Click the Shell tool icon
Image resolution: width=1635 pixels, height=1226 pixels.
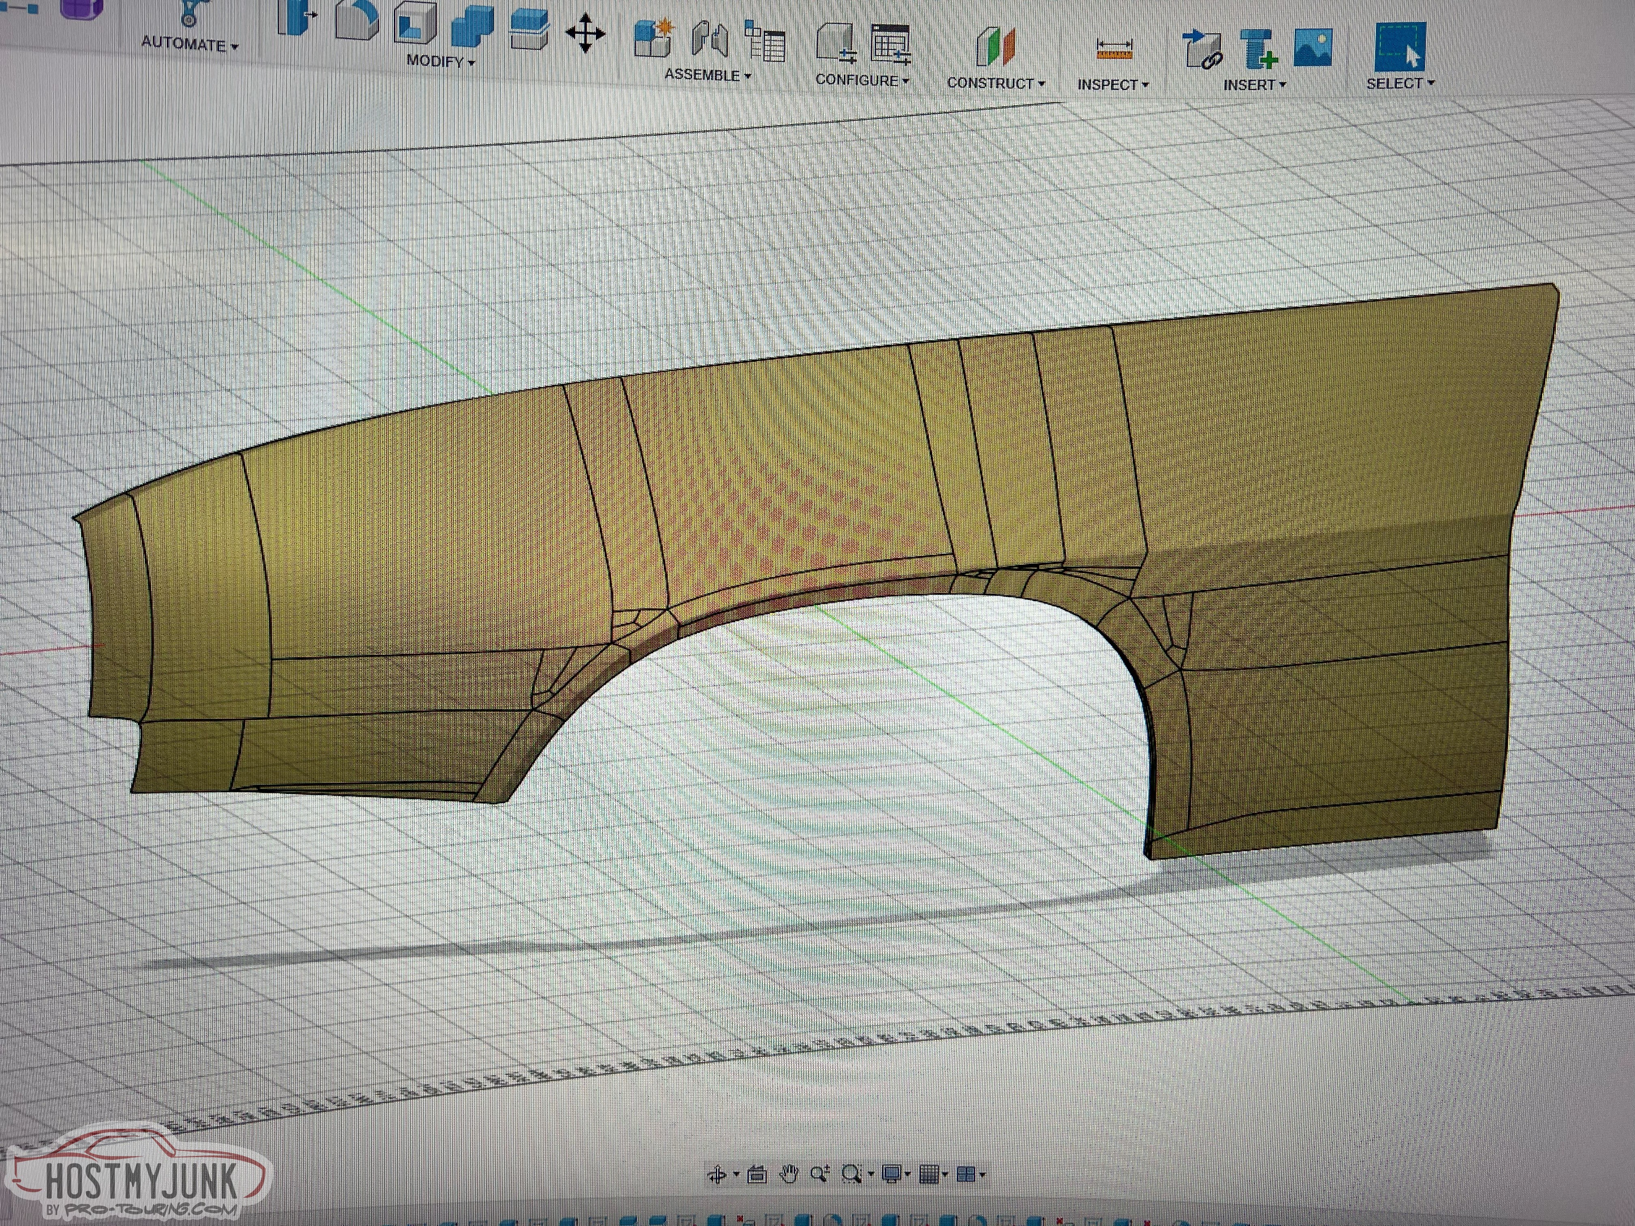coord(415,24)
